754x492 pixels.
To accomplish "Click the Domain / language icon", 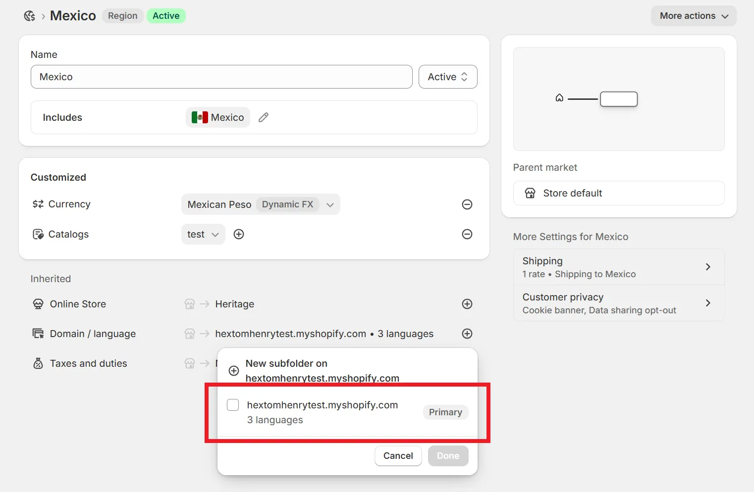I will [x=38, y=334].
